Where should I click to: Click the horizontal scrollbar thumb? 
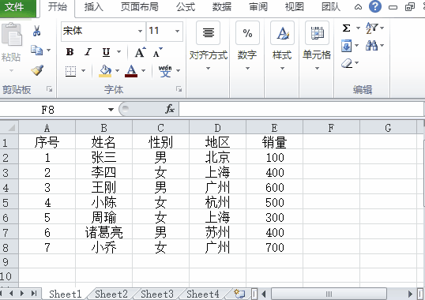[x=329, y=294]
